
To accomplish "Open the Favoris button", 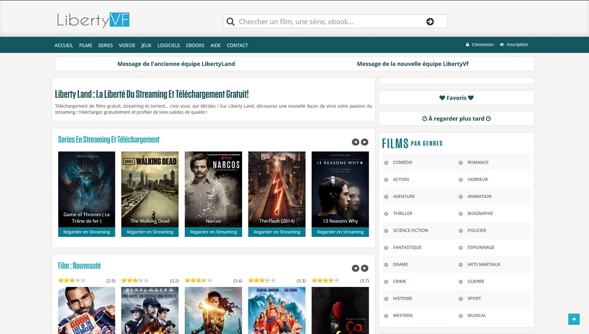I will pos(456,98).
